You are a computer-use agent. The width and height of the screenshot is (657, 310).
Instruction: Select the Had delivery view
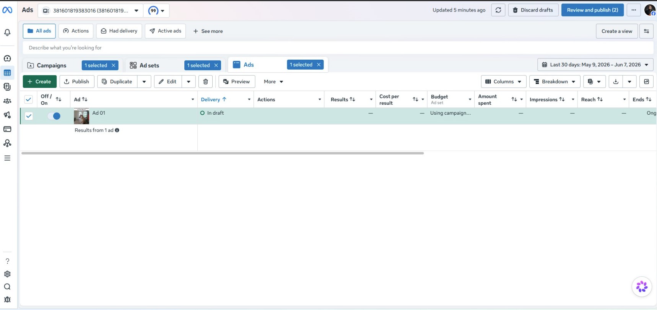(119, 31)
